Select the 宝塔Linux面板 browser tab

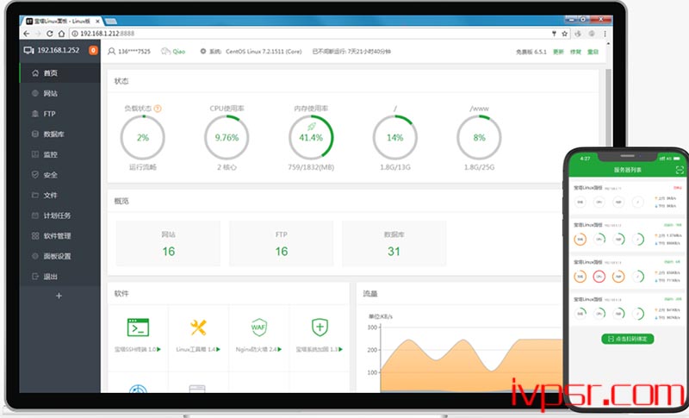coord(62,21)
